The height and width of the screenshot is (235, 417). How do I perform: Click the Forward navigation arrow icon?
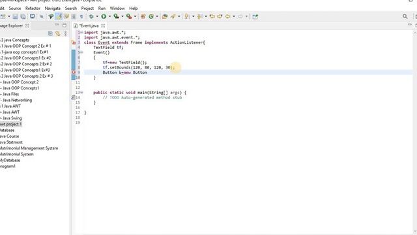(240, 16)
